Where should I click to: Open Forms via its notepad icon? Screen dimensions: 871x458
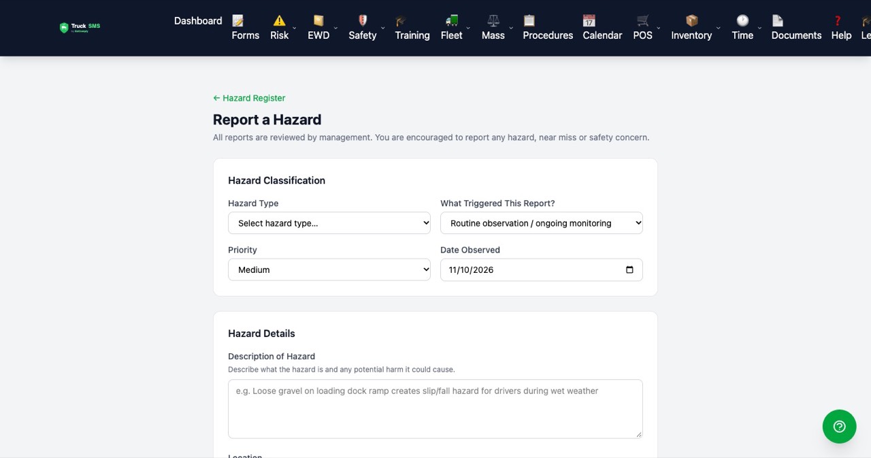click(x=238, y=20)
